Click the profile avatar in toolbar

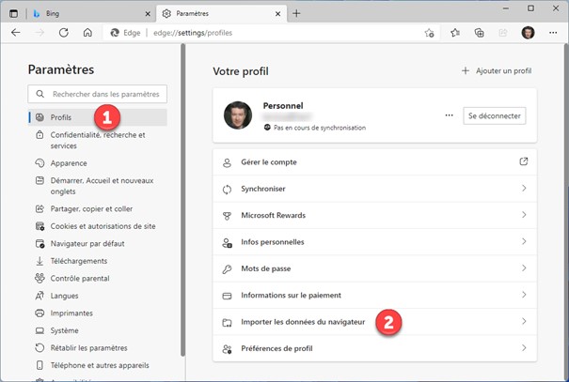[x=528, y=32]
